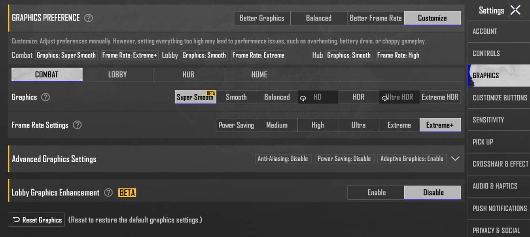Choose the Extreme frame rate option
This screenshot has width=530, height=237.
(399, 125)
